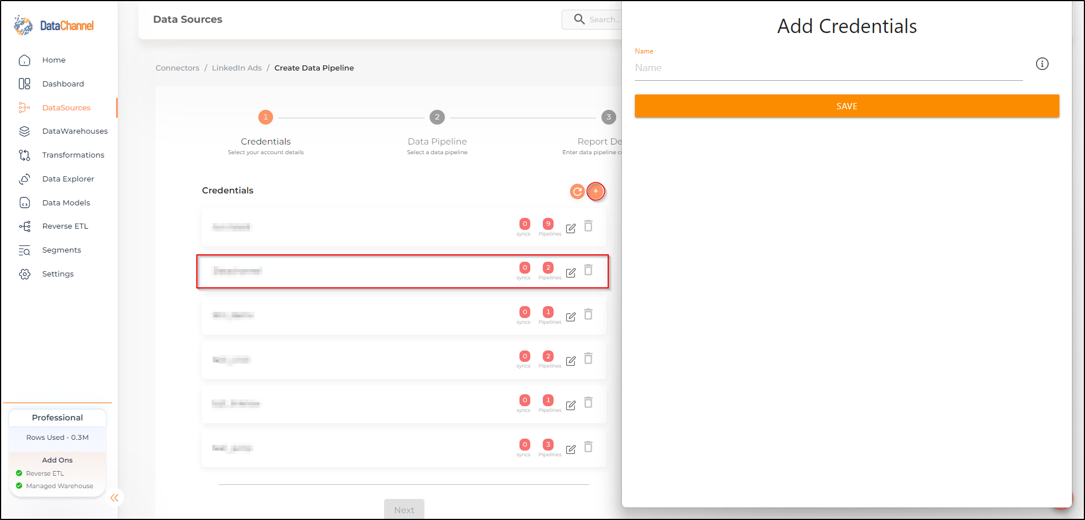
Task: Open the info icon beside Name
Action: (x=1042, y=64)
